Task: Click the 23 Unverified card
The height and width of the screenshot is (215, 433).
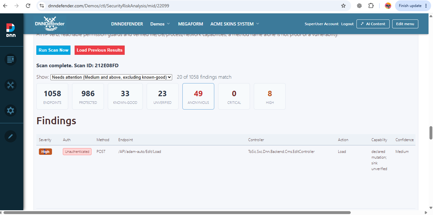Action: (162, 96)
